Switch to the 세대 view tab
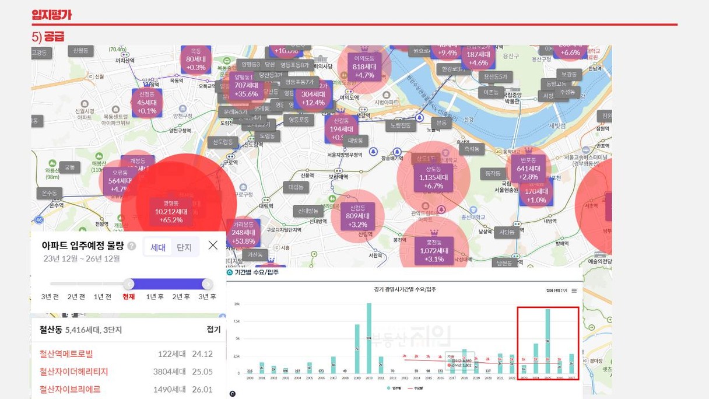Viewport: 709px width, 399px height. (158, 247)
